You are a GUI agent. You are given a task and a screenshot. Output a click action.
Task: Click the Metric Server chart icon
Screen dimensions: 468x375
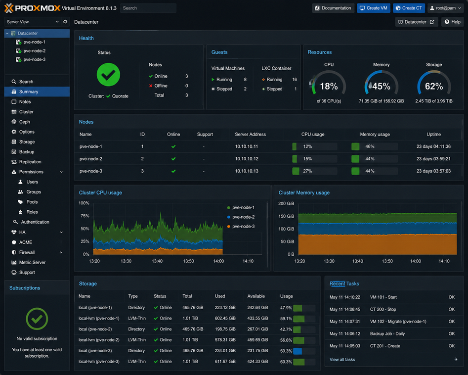pyautogui.click(x=14, y=262)
